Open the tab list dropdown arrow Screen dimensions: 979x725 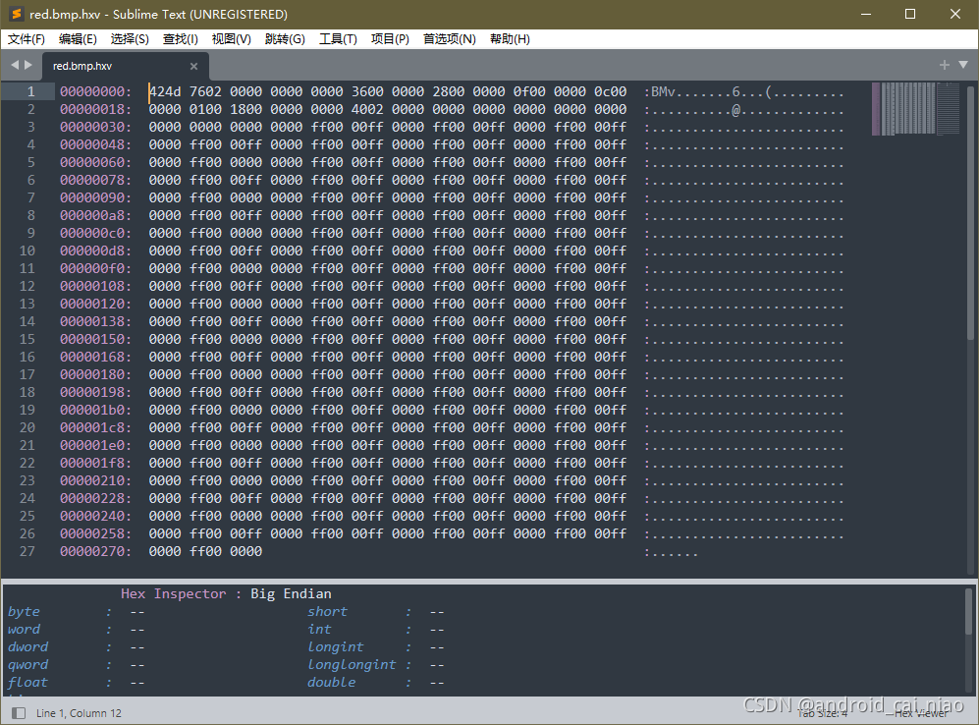(963, 65)
